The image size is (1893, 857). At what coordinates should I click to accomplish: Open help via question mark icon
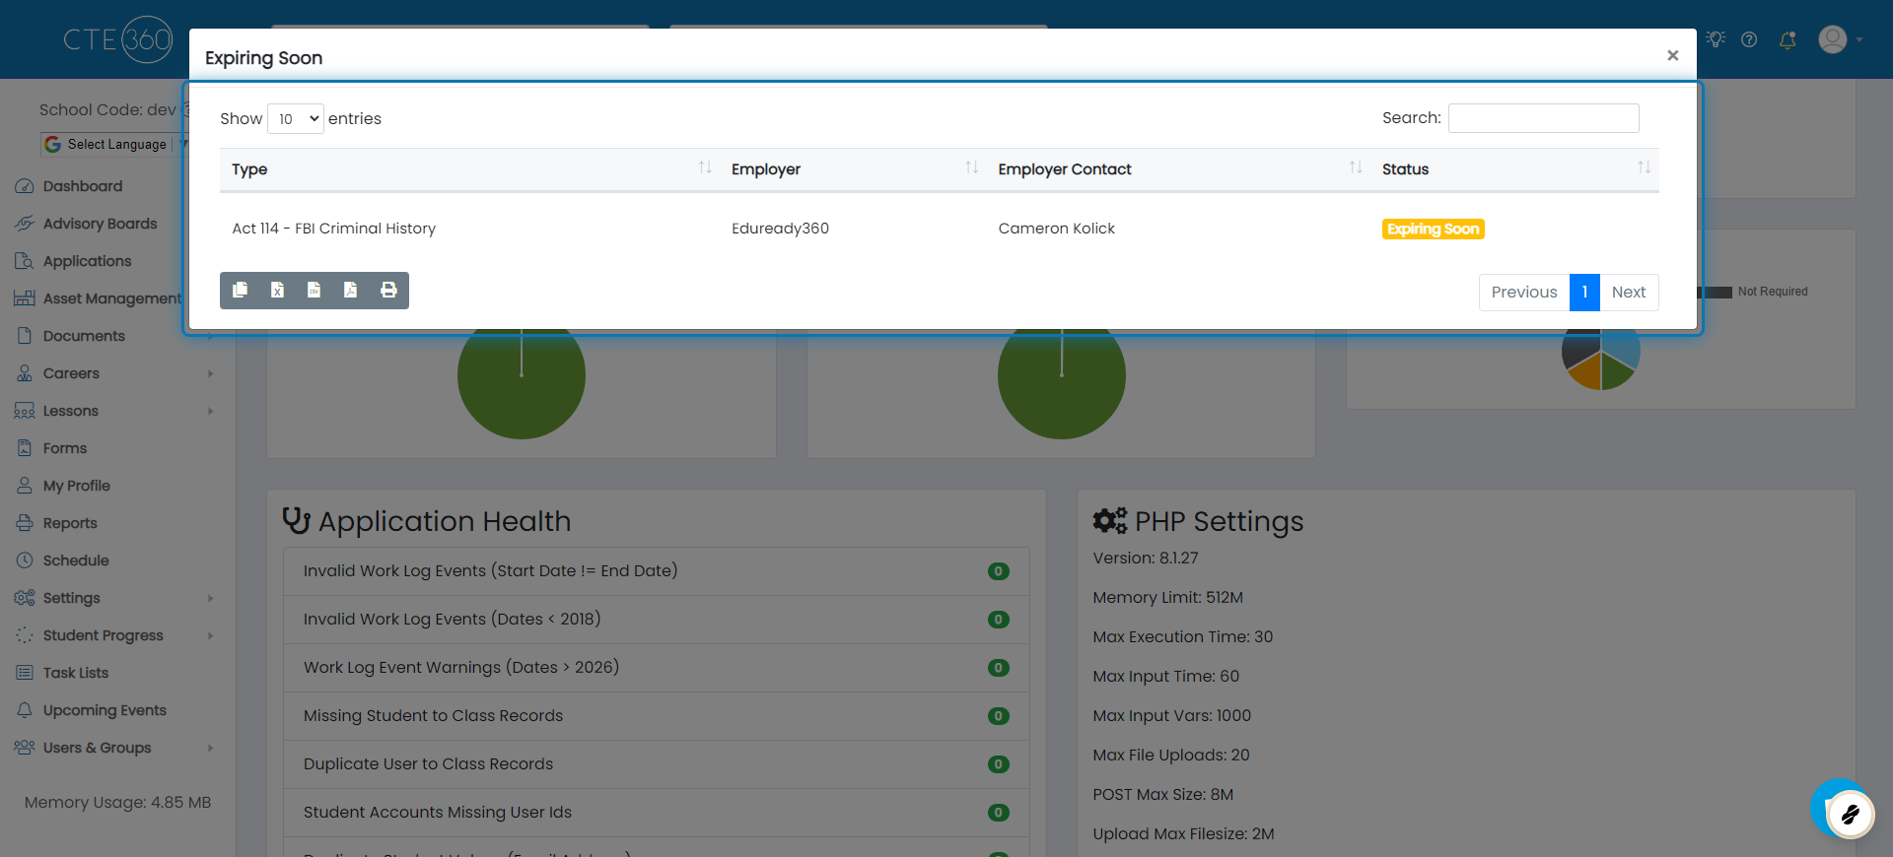(1749, 39)
